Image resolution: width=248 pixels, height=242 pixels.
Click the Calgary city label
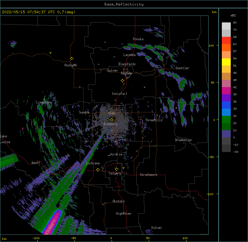click(115, 173)
